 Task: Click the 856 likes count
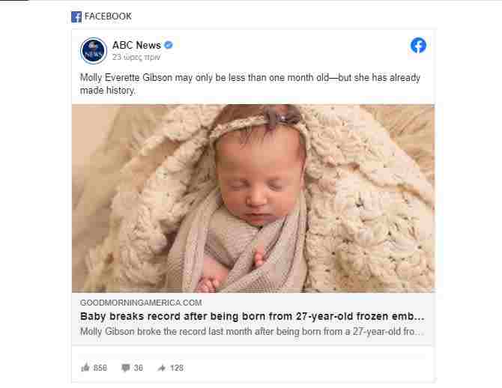click(100, 368)
